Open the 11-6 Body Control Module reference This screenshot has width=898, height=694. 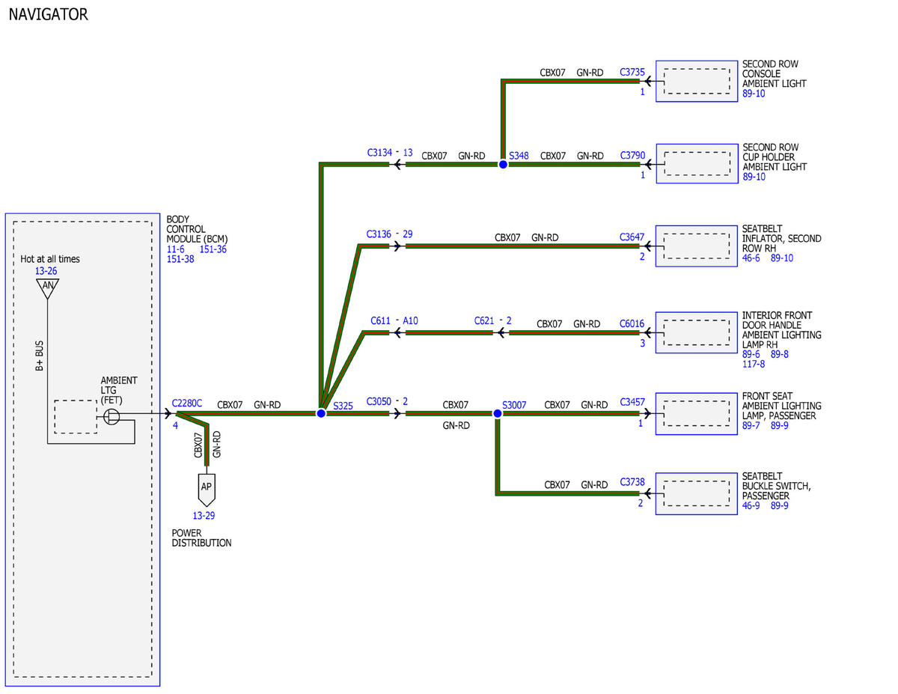(176, 249)
